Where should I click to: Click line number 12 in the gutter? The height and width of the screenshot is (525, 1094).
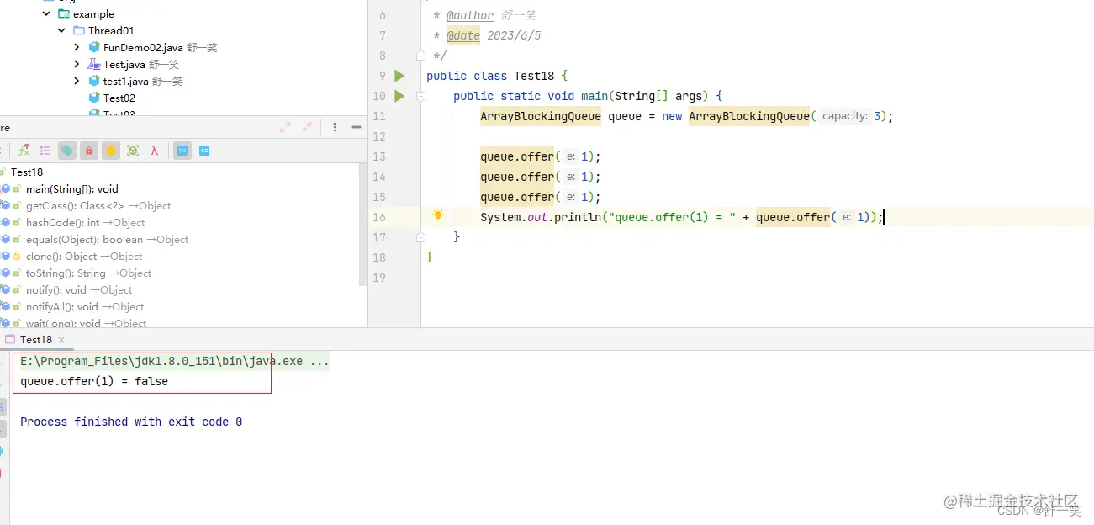click(378, 136)
